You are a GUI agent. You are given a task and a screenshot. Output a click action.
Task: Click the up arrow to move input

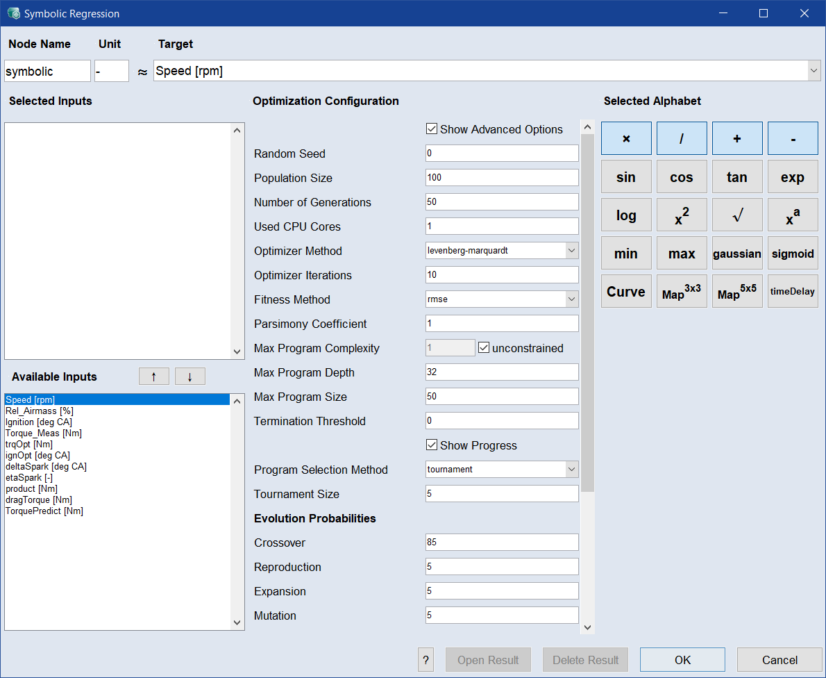154,377
